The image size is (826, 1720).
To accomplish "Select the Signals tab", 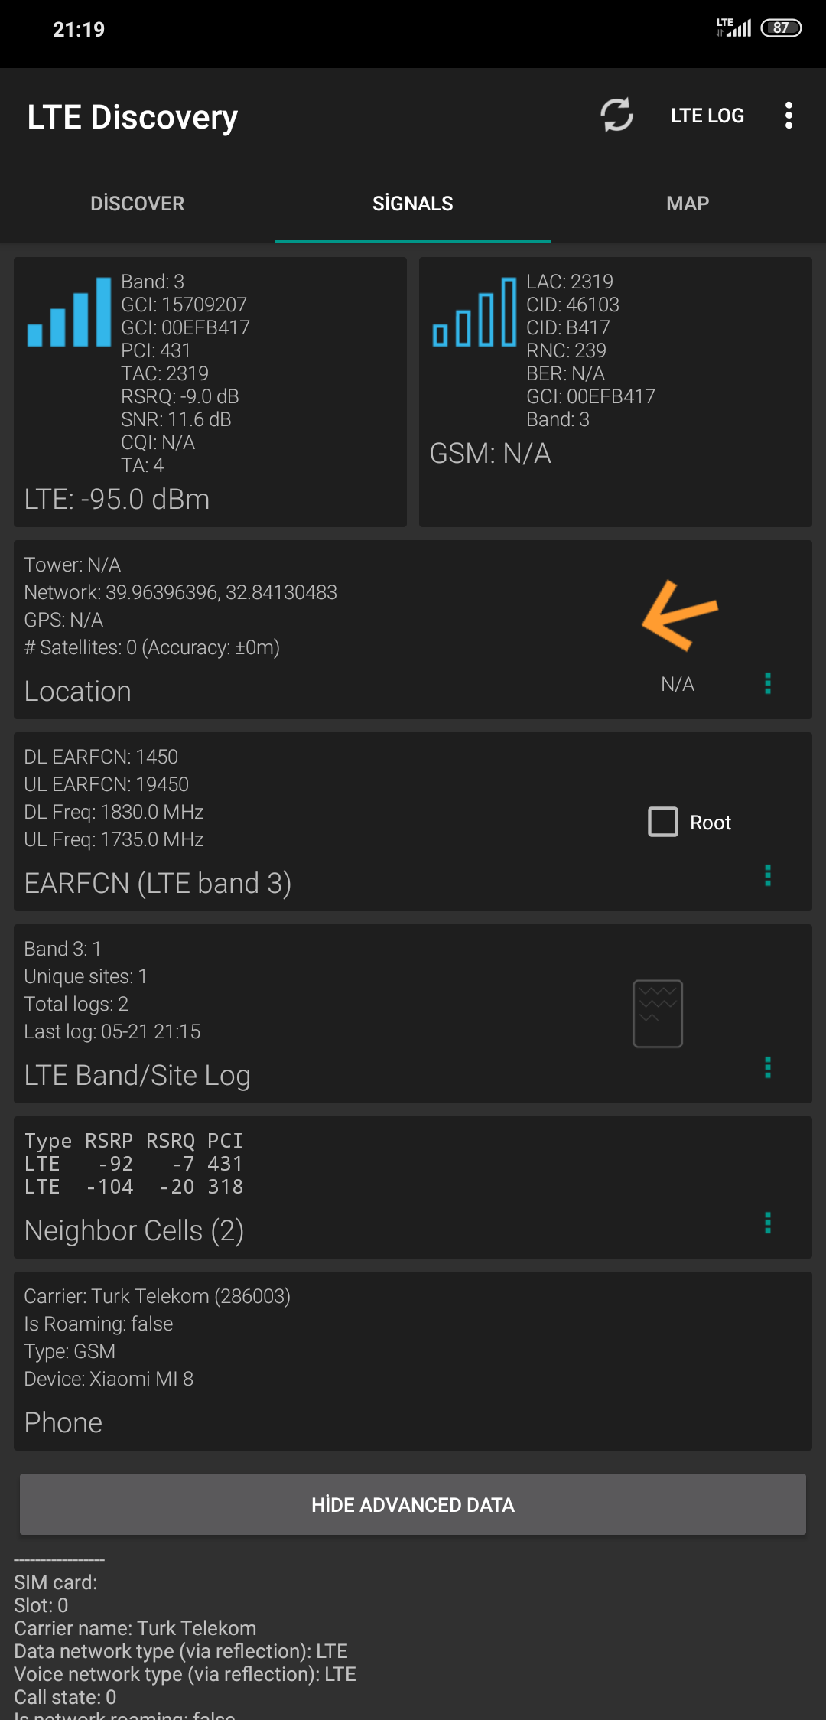I will click(x=413, y=204).
